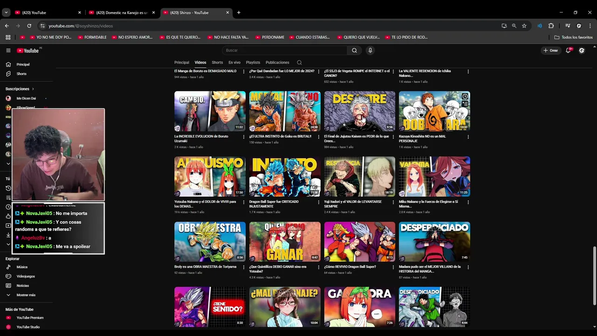Open the Playlists channel tab
The width and height of the screenshot is (597, 336).
click(x=253, y=63)
